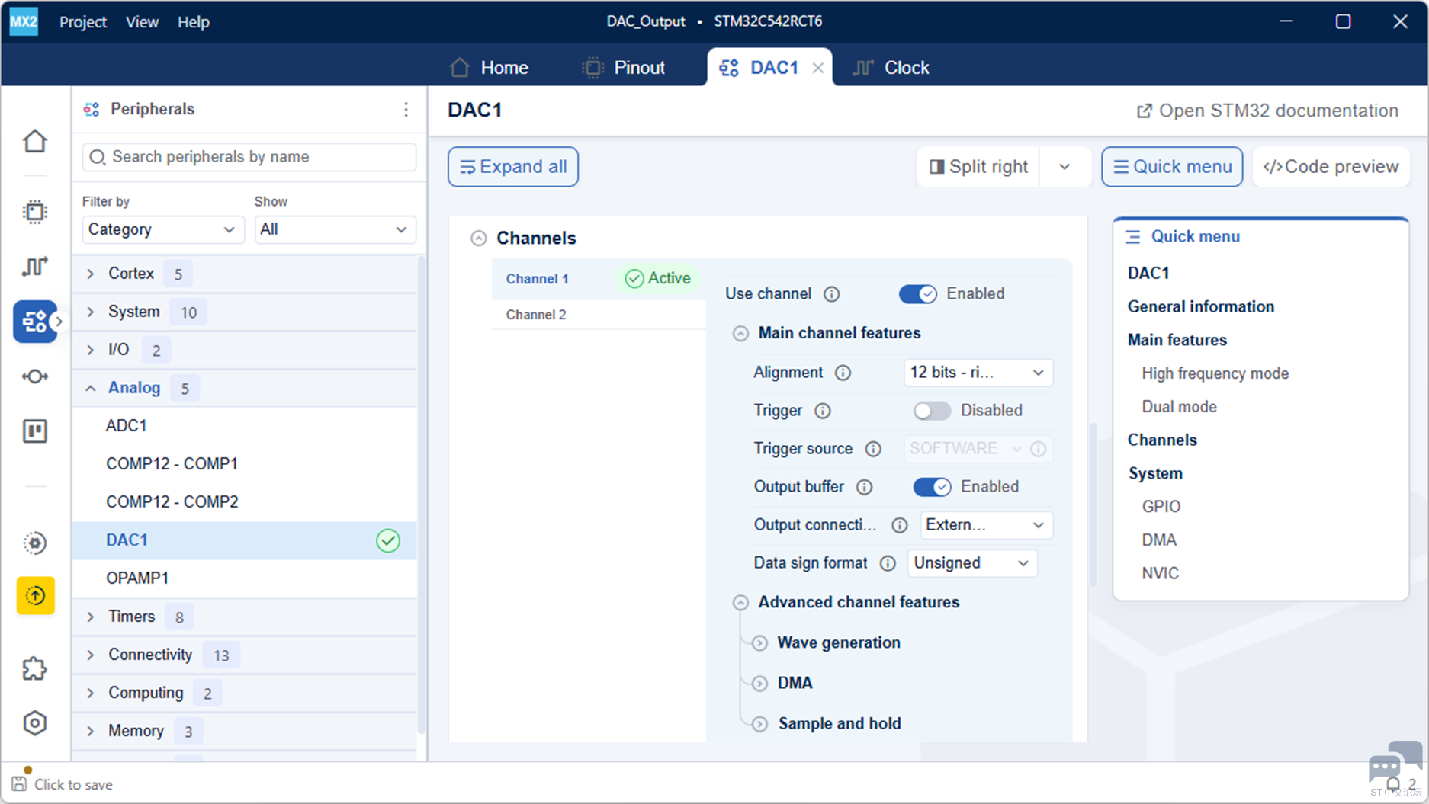
Task: Open the kanban board icon in sidebar
Action: [35, 431]
